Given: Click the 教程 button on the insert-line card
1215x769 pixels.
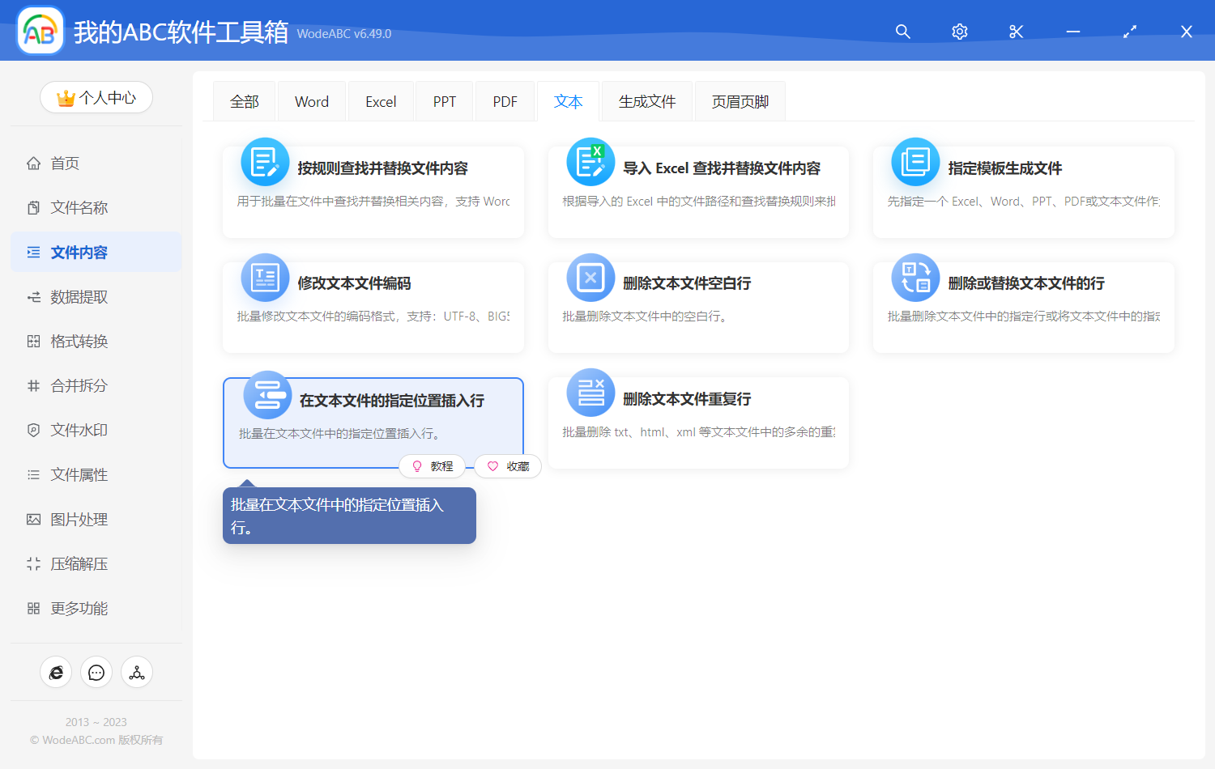Looking at the screenshot, I should pyautogui.click(x=433, y=465).
